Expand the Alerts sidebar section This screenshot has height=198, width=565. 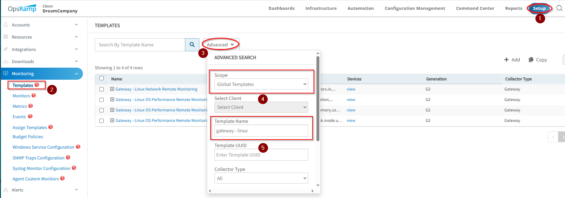[x=76, y=190]
